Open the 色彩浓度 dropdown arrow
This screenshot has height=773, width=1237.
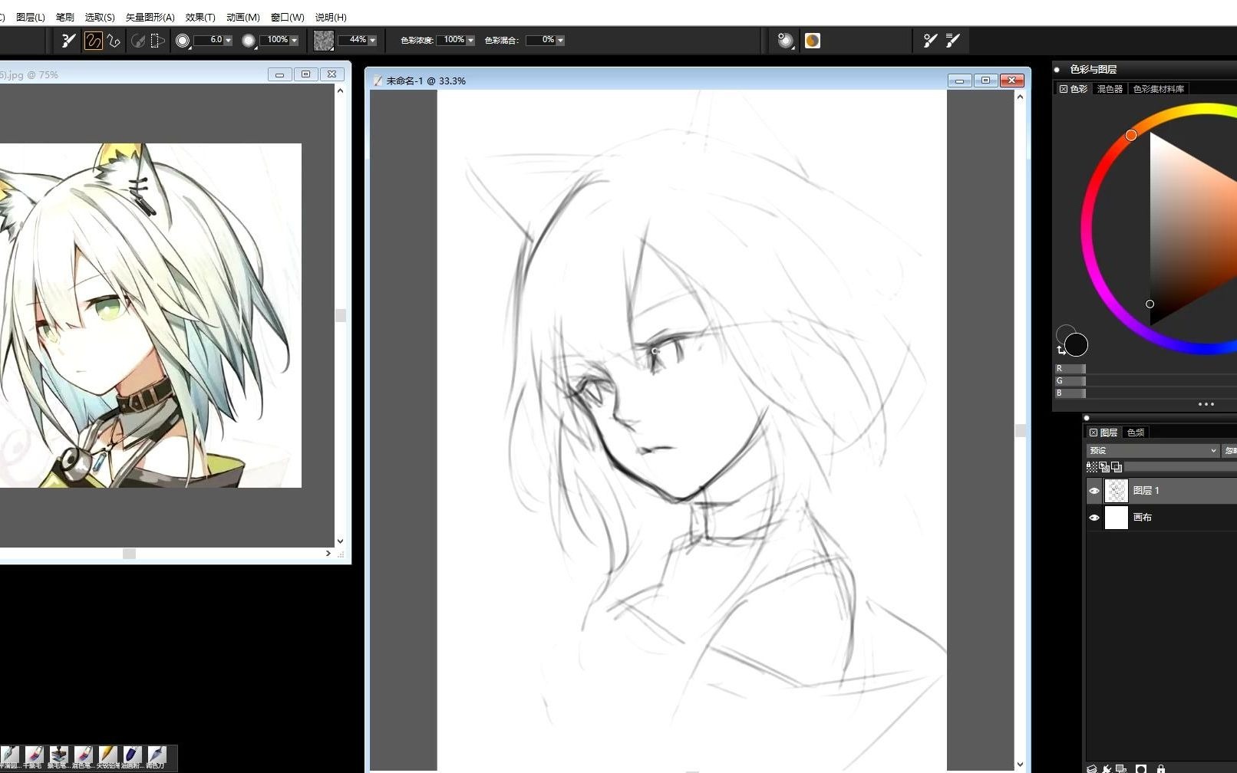tap(470, 41)
